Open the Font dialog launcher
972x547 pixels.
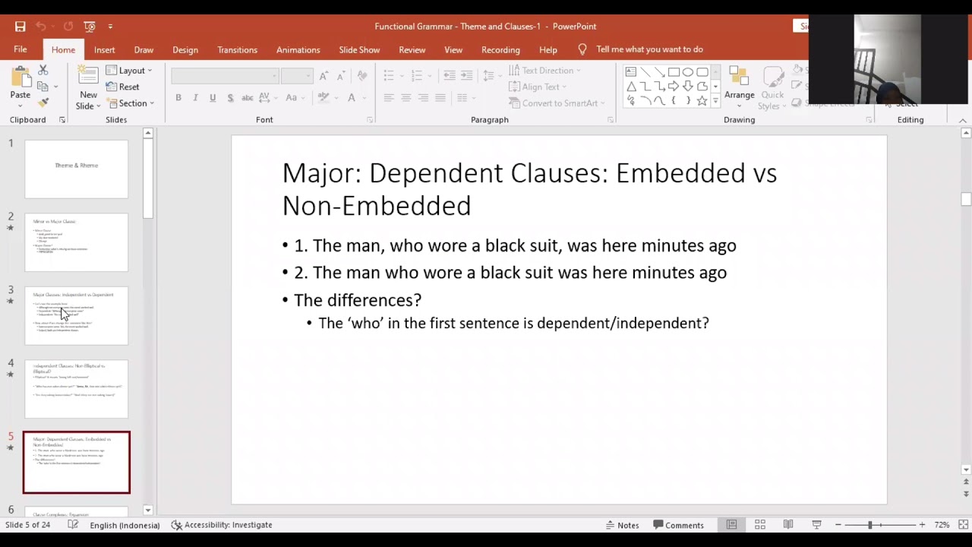point(370,120)
